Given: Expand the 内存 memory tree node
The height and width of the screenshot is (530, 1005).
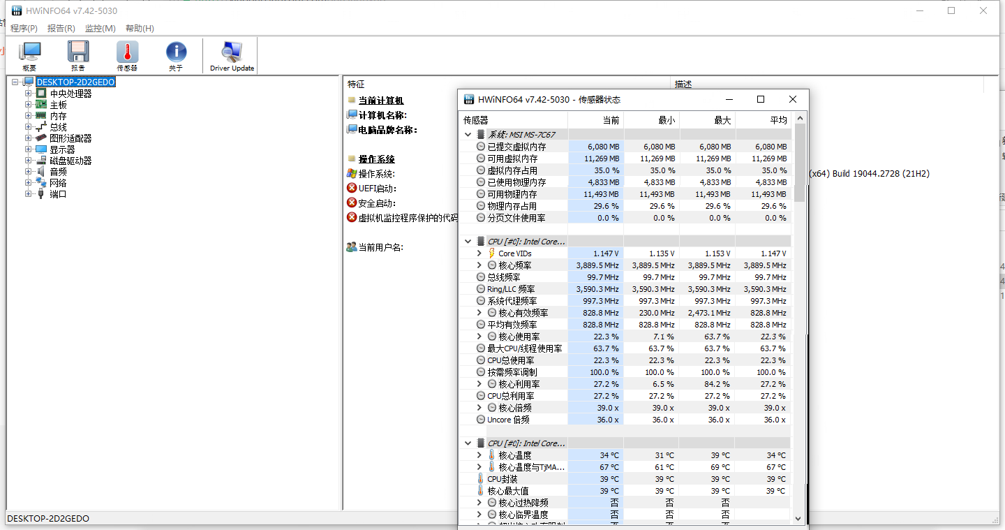Looking at the screenshot, I should click(x=29, y=116).
